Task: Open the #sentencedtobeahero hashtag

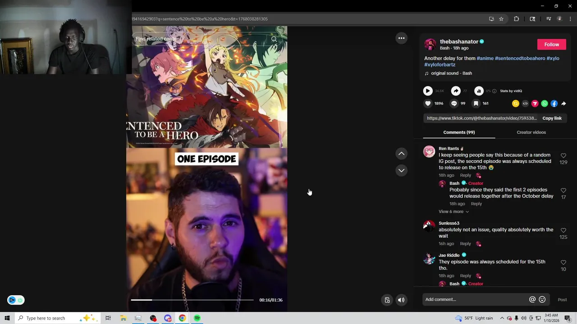Action: coord(520,58)
